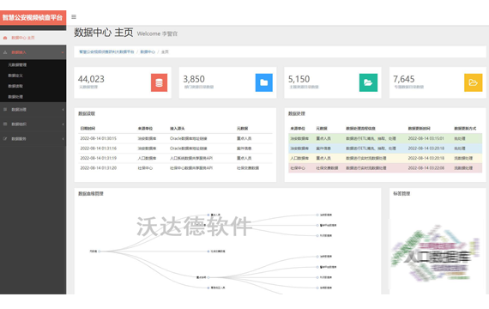The width and height of the screenshot is (489, 309).
Task: Open the 数据接入 sidebar section
Action: point(33,52)
